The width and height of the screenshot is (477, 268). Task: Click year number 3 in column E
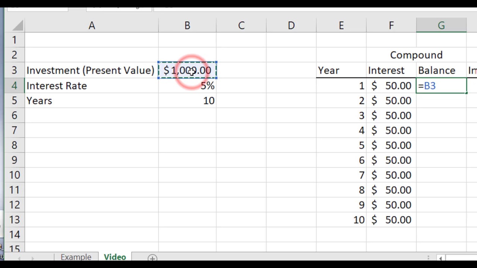click(341, 115)
